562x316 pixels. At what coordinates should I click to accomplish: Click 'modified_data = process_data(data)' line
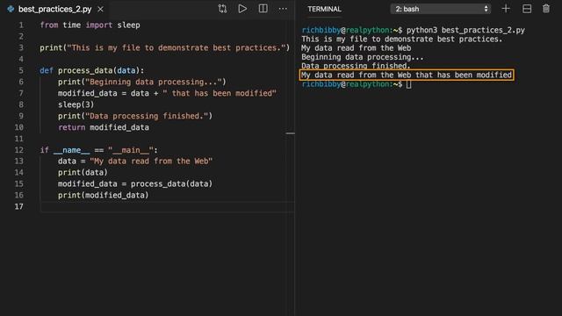[135, 183]
